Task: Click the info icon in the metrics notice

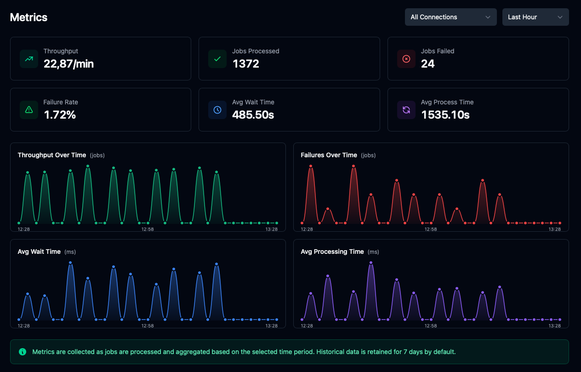Action: [x=23, y=352]
